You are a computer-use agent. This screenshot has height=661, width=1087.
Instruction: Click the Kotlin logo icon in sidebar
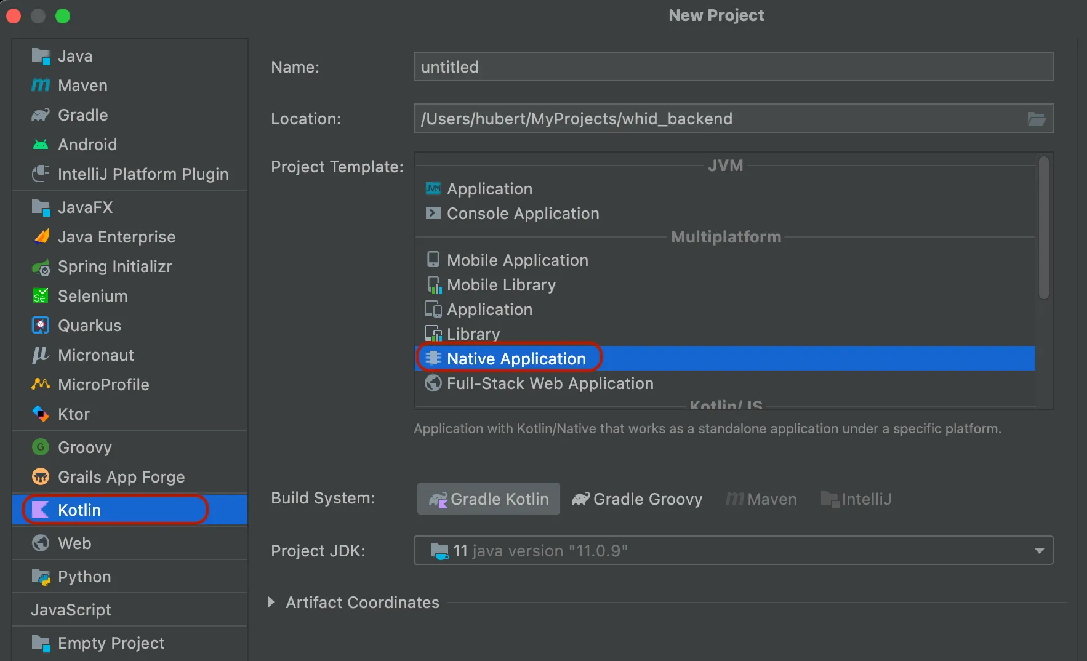[41, 510]
